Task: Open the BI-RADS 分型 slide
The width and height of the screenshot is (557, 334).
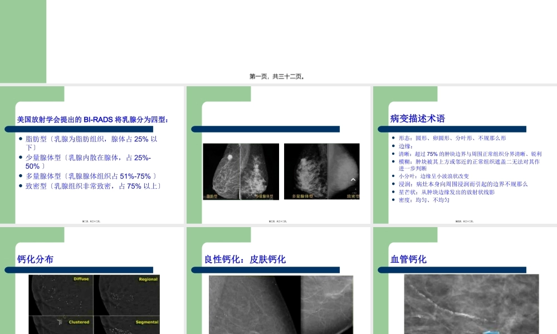Action: (x=93, y=119)
